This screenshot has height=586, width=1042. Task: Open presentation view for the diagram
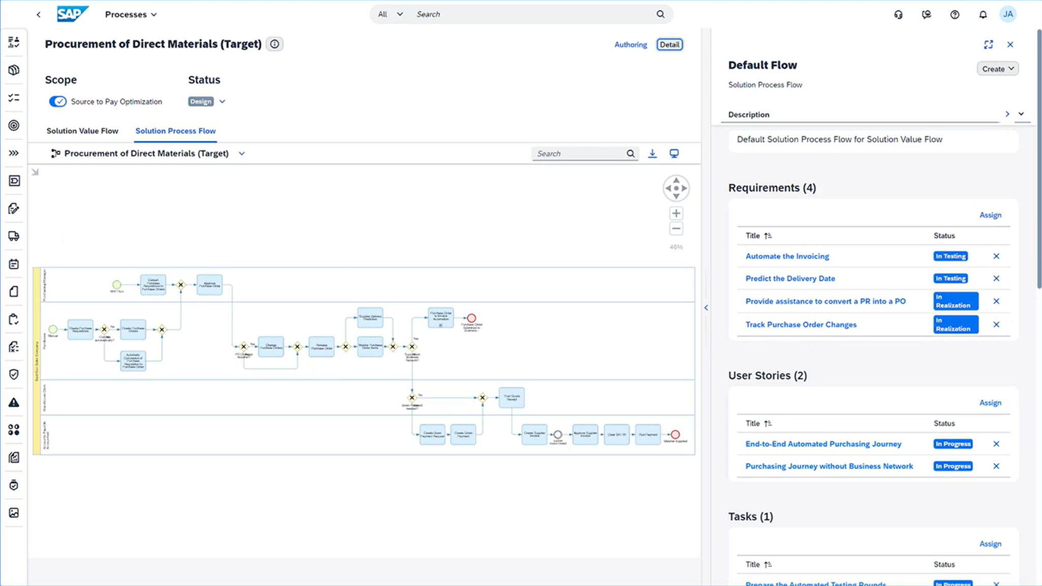pos(675,153)
